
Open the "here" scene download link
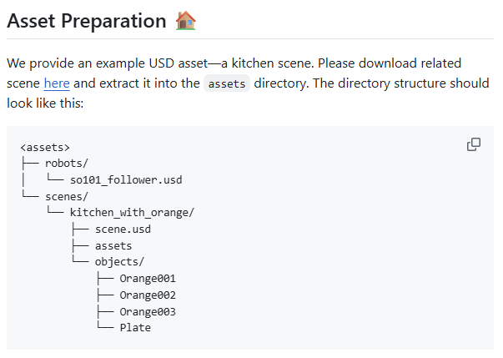pyautogui.click(x=57, y=83)
